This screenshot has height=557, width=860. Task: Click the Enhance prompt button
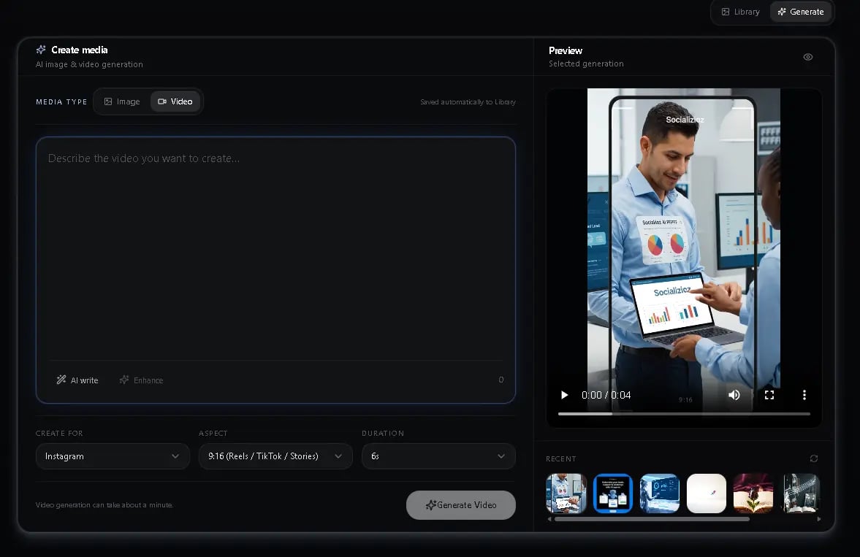pos(142,380)
